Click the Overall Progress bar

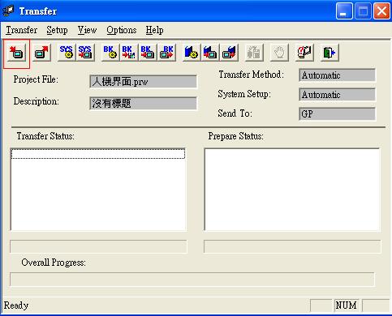[x=192, y=280]
